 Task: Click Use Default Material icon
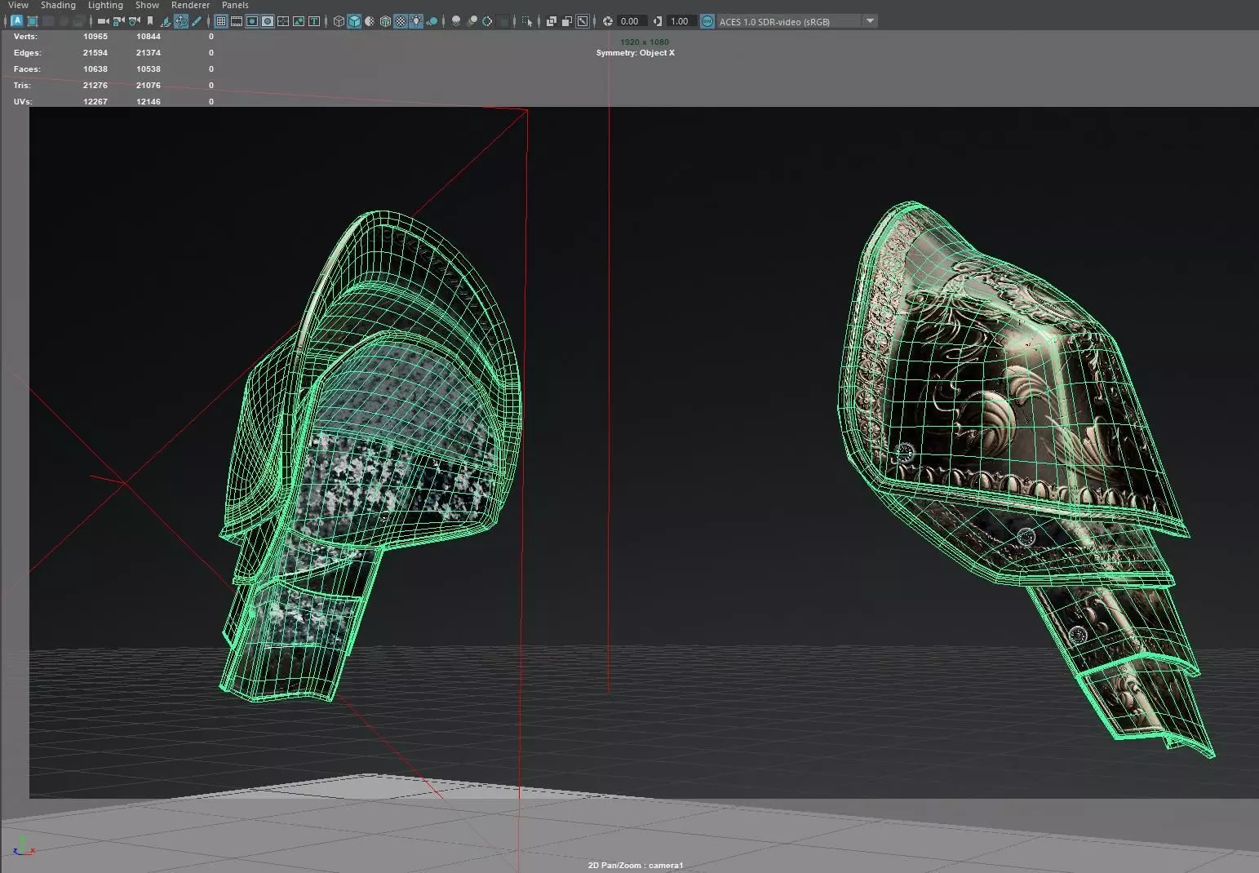[370, 21]
